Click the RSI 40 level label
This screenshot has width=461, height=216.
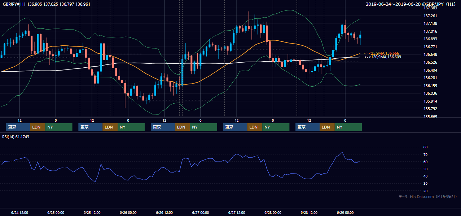[x=426, y=176]
